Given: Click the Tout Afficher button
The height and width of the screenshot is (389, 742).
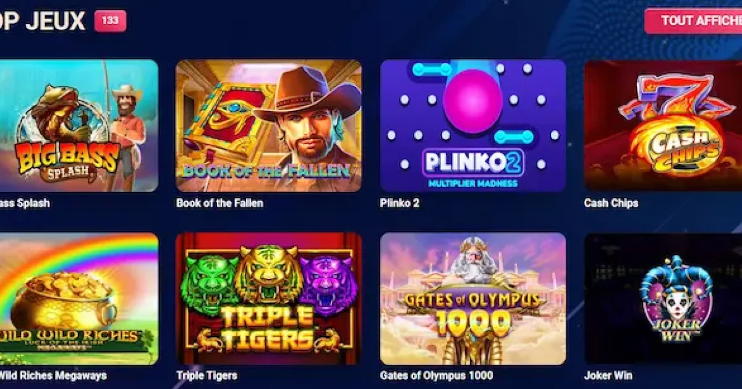Looking at the screenshot, I should point(694,21).
